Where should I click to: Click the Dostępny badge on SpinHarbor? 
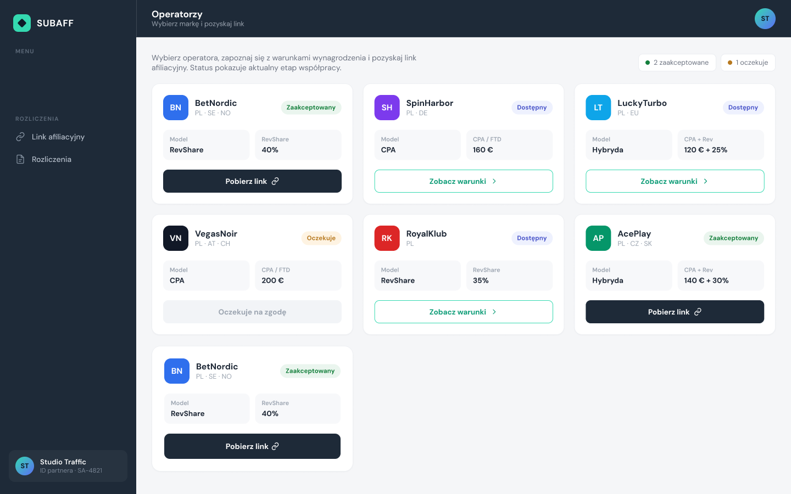[x=532, y=108]
